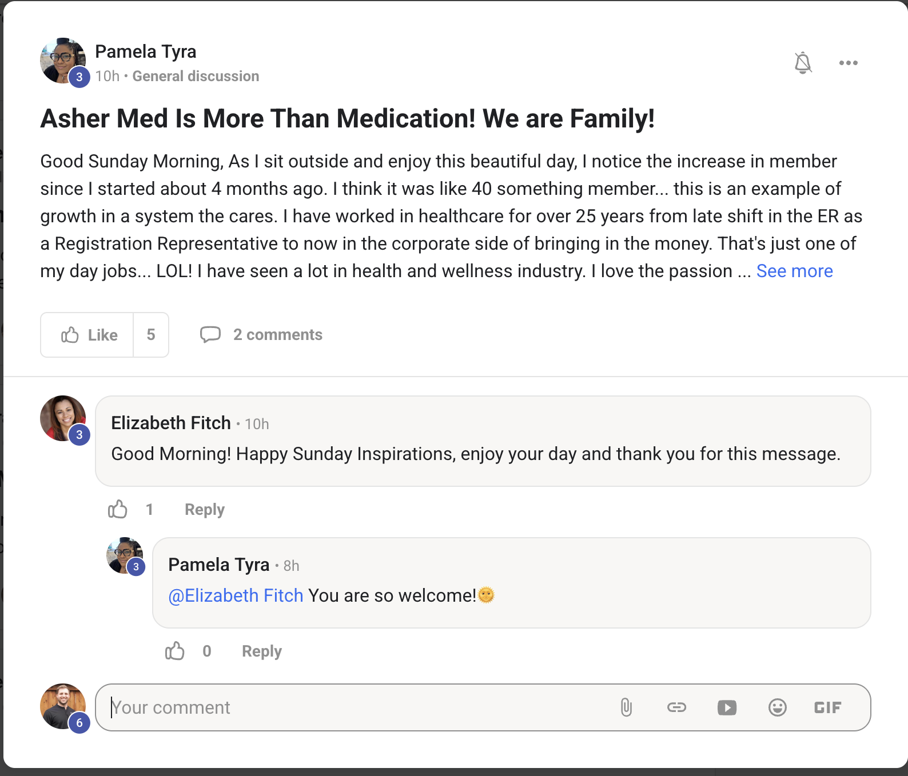The image size is (908, 776).
Task: Expand the post with See more
Action: pos(795,271)
